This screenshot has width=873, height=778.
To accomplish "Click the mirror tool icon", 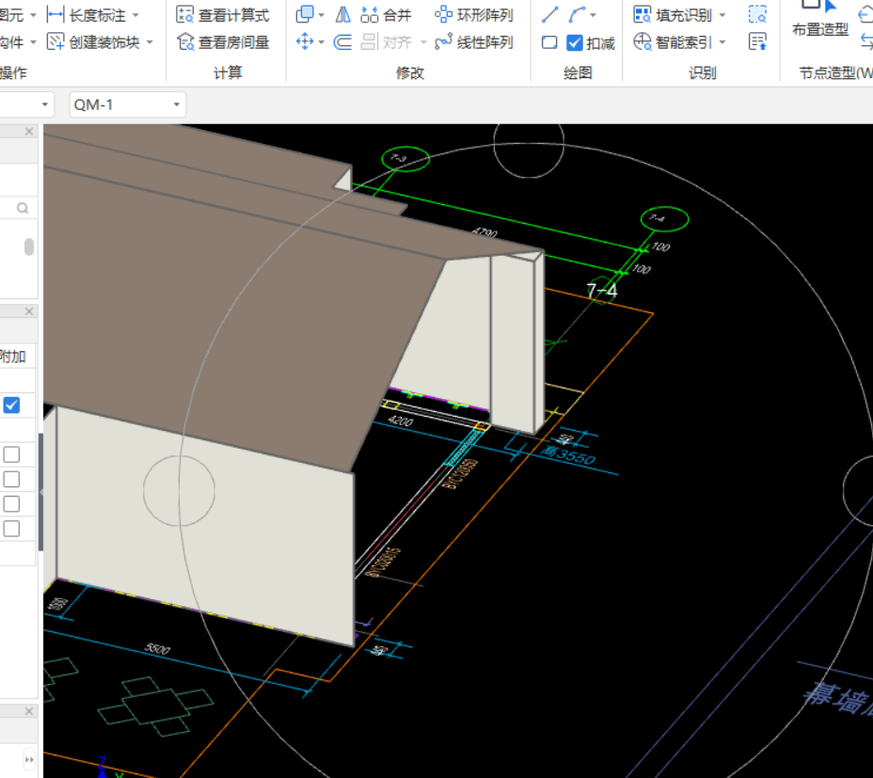I will tap(343, 15).
